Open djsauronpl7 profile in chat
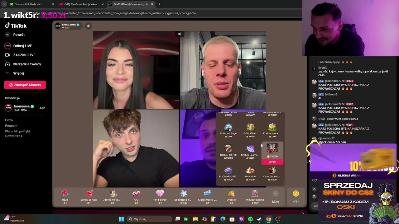Viewport: 399px width, 224px height. coord(326,138)
